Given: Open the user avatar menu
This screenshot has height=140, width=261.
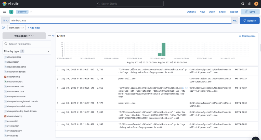Looking at the screenshot, I should click(256, 4).
